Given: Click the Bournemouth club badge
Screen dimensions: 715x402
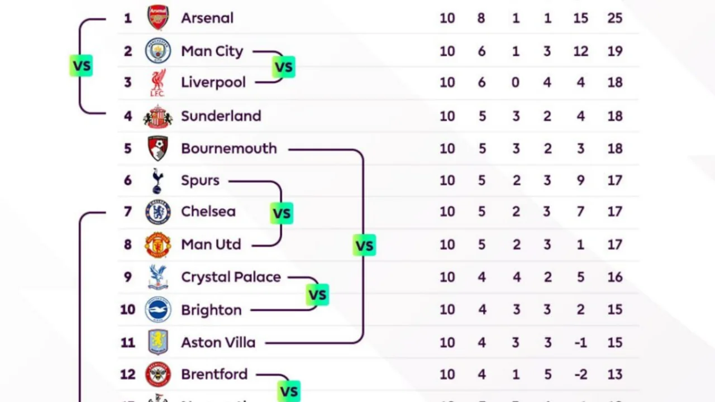Looking at the screenshot, I should pos(158,149).
